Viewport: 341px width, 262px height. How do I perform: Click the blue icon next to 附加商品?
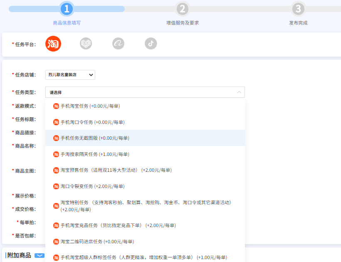(x=40, y=256)
